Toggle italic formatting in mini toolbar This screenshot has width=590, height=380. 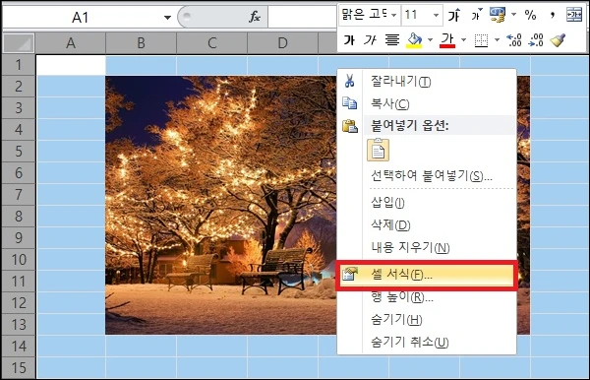point(371,40)
